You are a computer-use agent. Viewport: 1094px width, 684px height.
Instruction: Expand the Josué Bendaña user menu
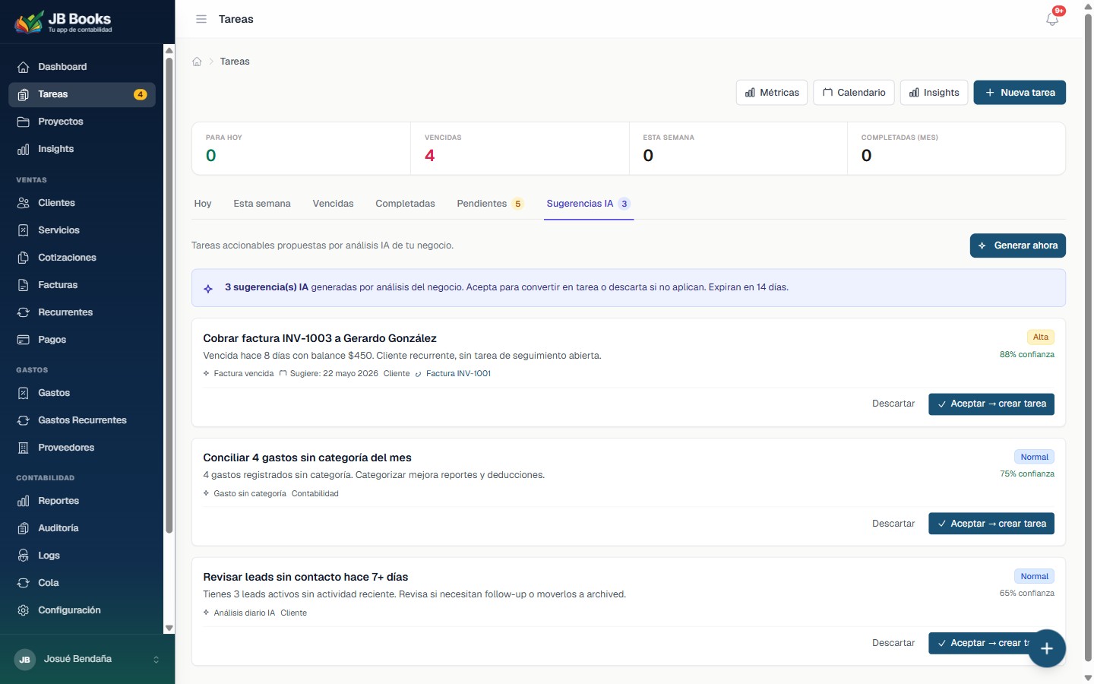87,659
